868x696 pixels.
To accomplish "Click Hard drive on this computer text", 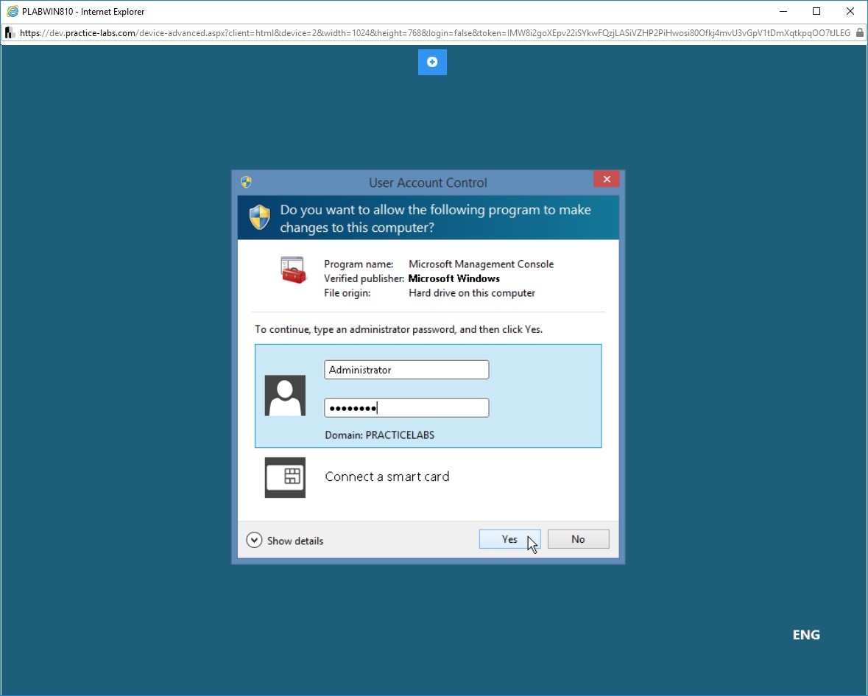I will click(472, 293).
